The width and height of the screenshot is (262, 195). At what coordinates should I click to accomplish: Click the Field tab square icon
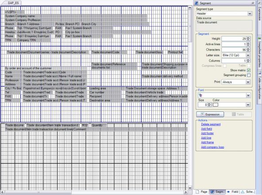pos(228,192)
